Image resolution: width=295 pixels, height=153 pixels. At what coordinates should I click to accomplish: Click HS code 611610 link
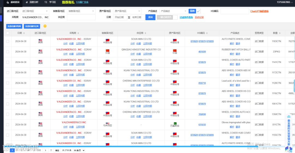(202, 125)
